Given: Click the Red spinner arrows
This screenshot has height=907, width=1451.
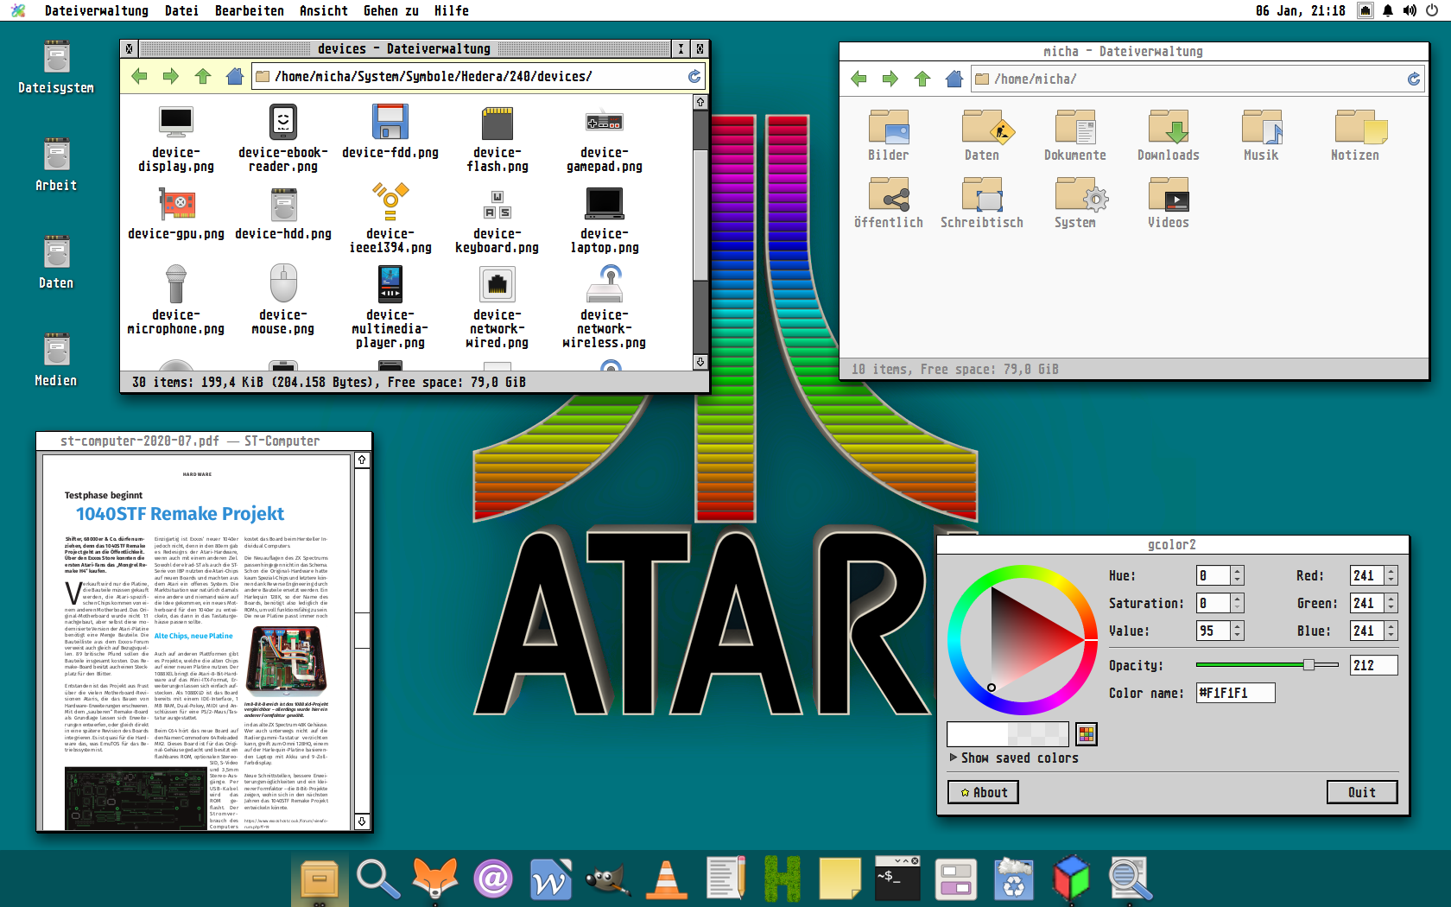Looking at the screenshot, I should pyautogui.click(x=1391, y=575).
